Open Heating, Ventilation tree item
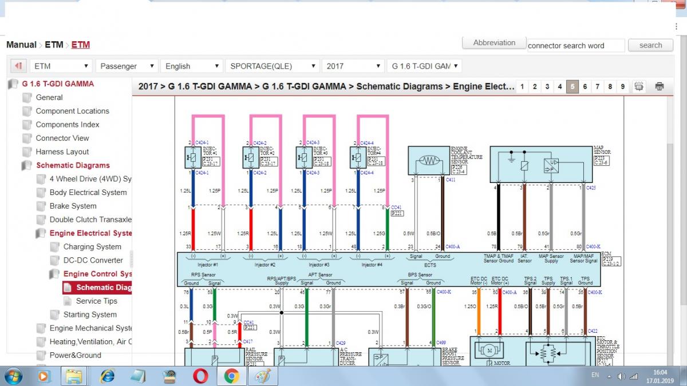Screen dimensions: 687x386 (90, 342)
